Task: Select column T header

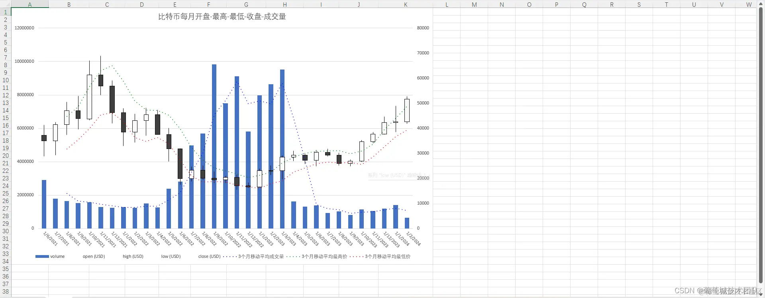Action: tap(667, 5)
